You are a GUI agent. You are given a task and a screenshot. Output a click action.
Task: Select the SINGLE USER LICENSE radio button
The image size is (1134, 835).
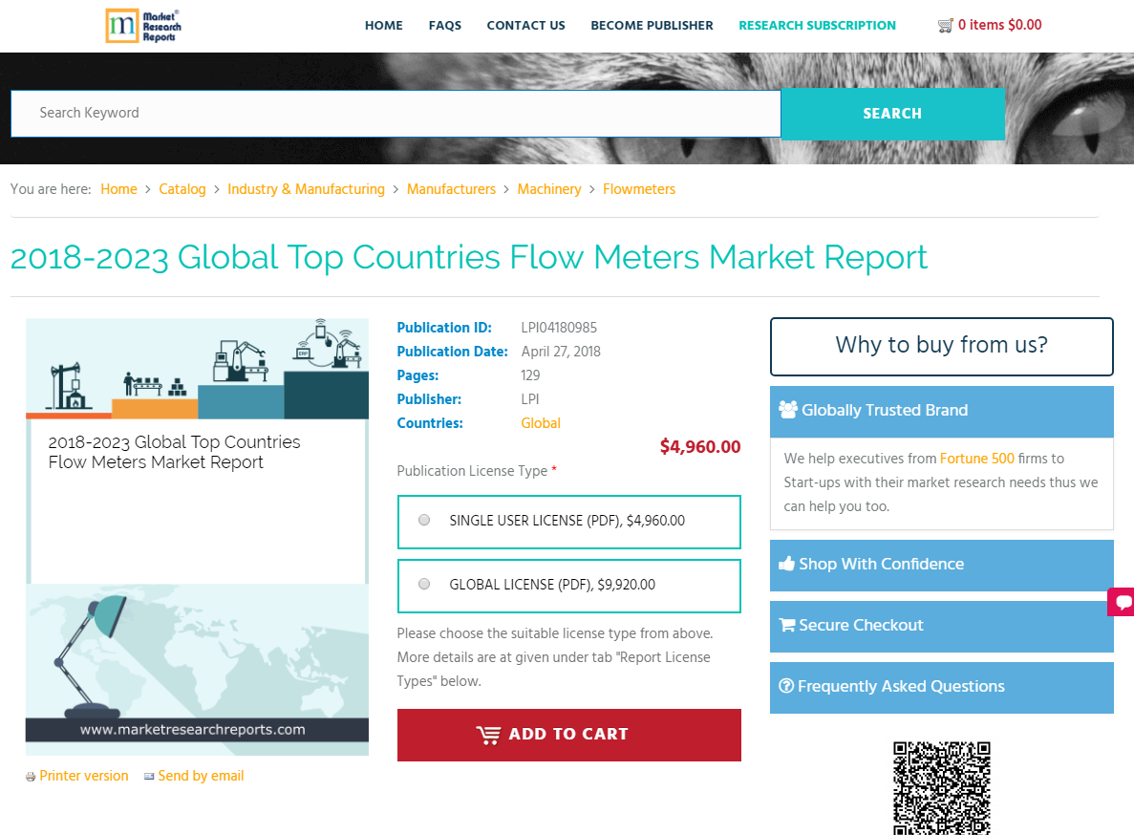pos(423,520)
